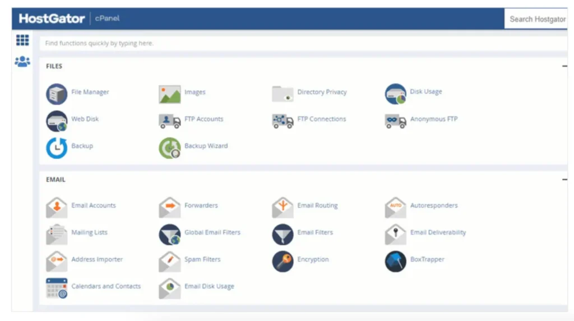Click the Address Importer link text
The height and width of the screenshot is (321, 574).
click(97, 259)
